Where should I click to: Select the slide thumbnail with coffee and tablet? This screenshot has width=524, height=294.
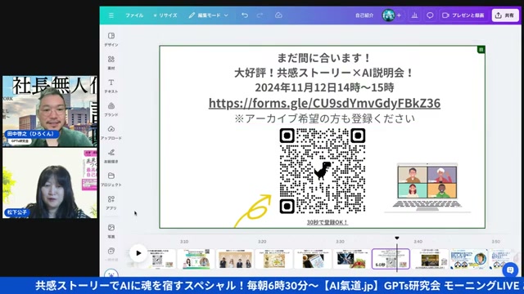313,259
